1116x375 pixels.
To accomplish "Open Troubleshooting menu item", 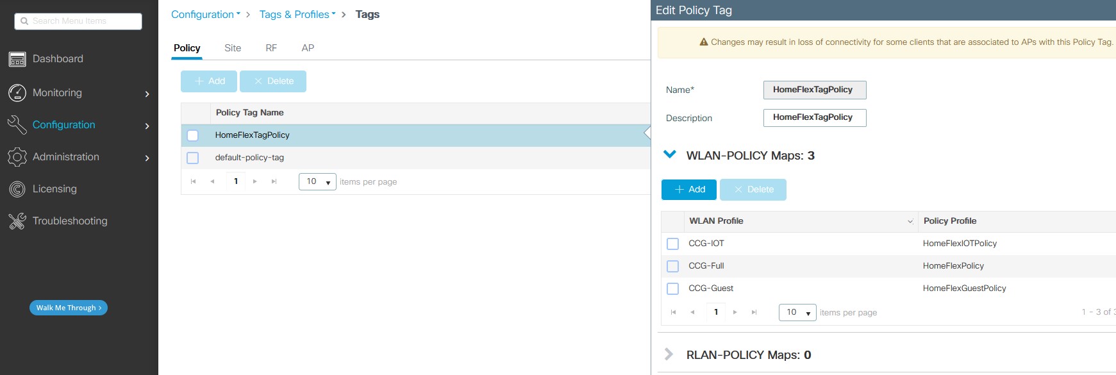I will click(70, 221).
